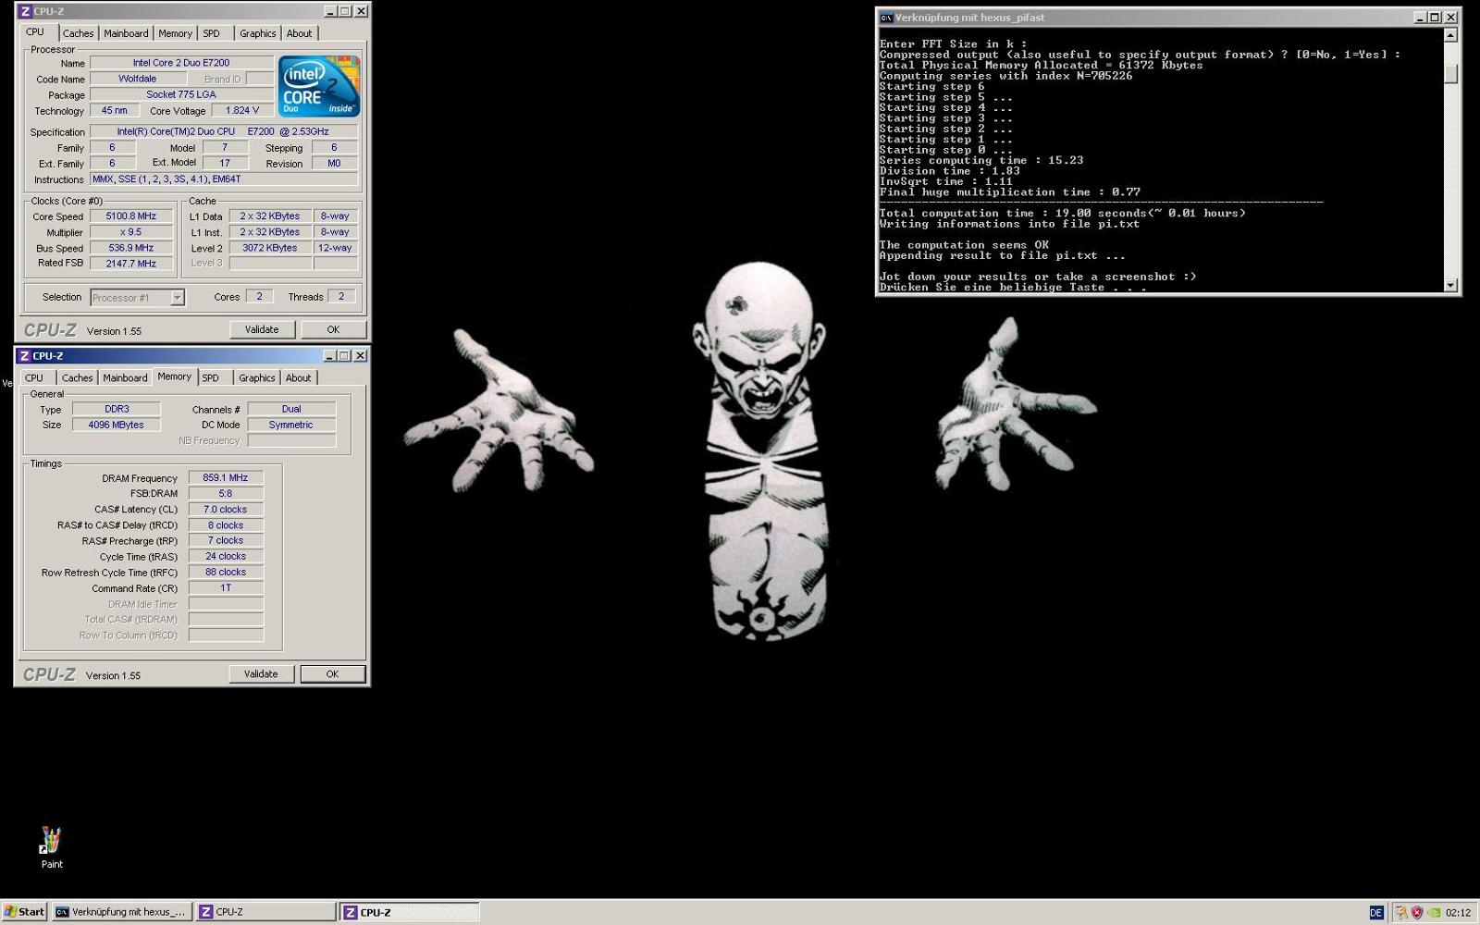Open the red security shield tray icon

(1416, 912)
